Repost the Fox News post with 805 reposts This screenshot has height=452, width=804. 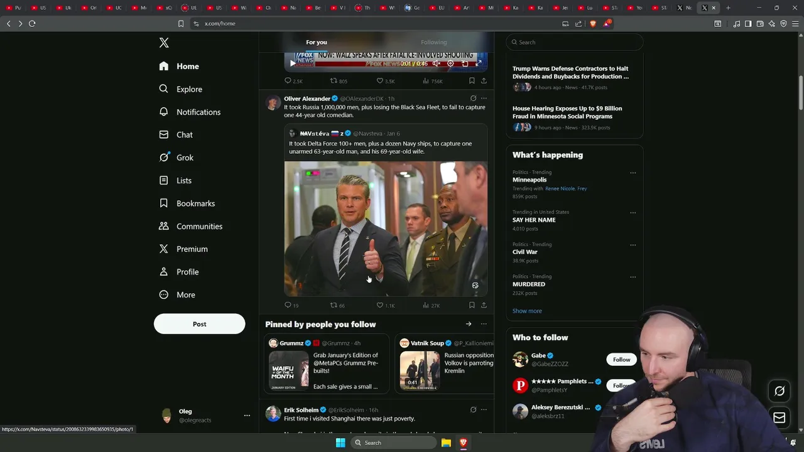339,81
